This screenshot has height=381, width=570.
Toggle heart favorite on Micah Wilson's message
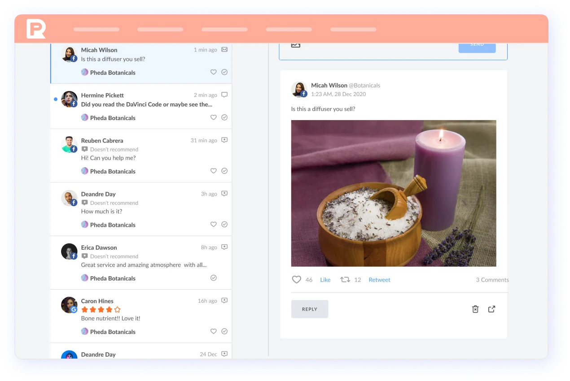214,72
